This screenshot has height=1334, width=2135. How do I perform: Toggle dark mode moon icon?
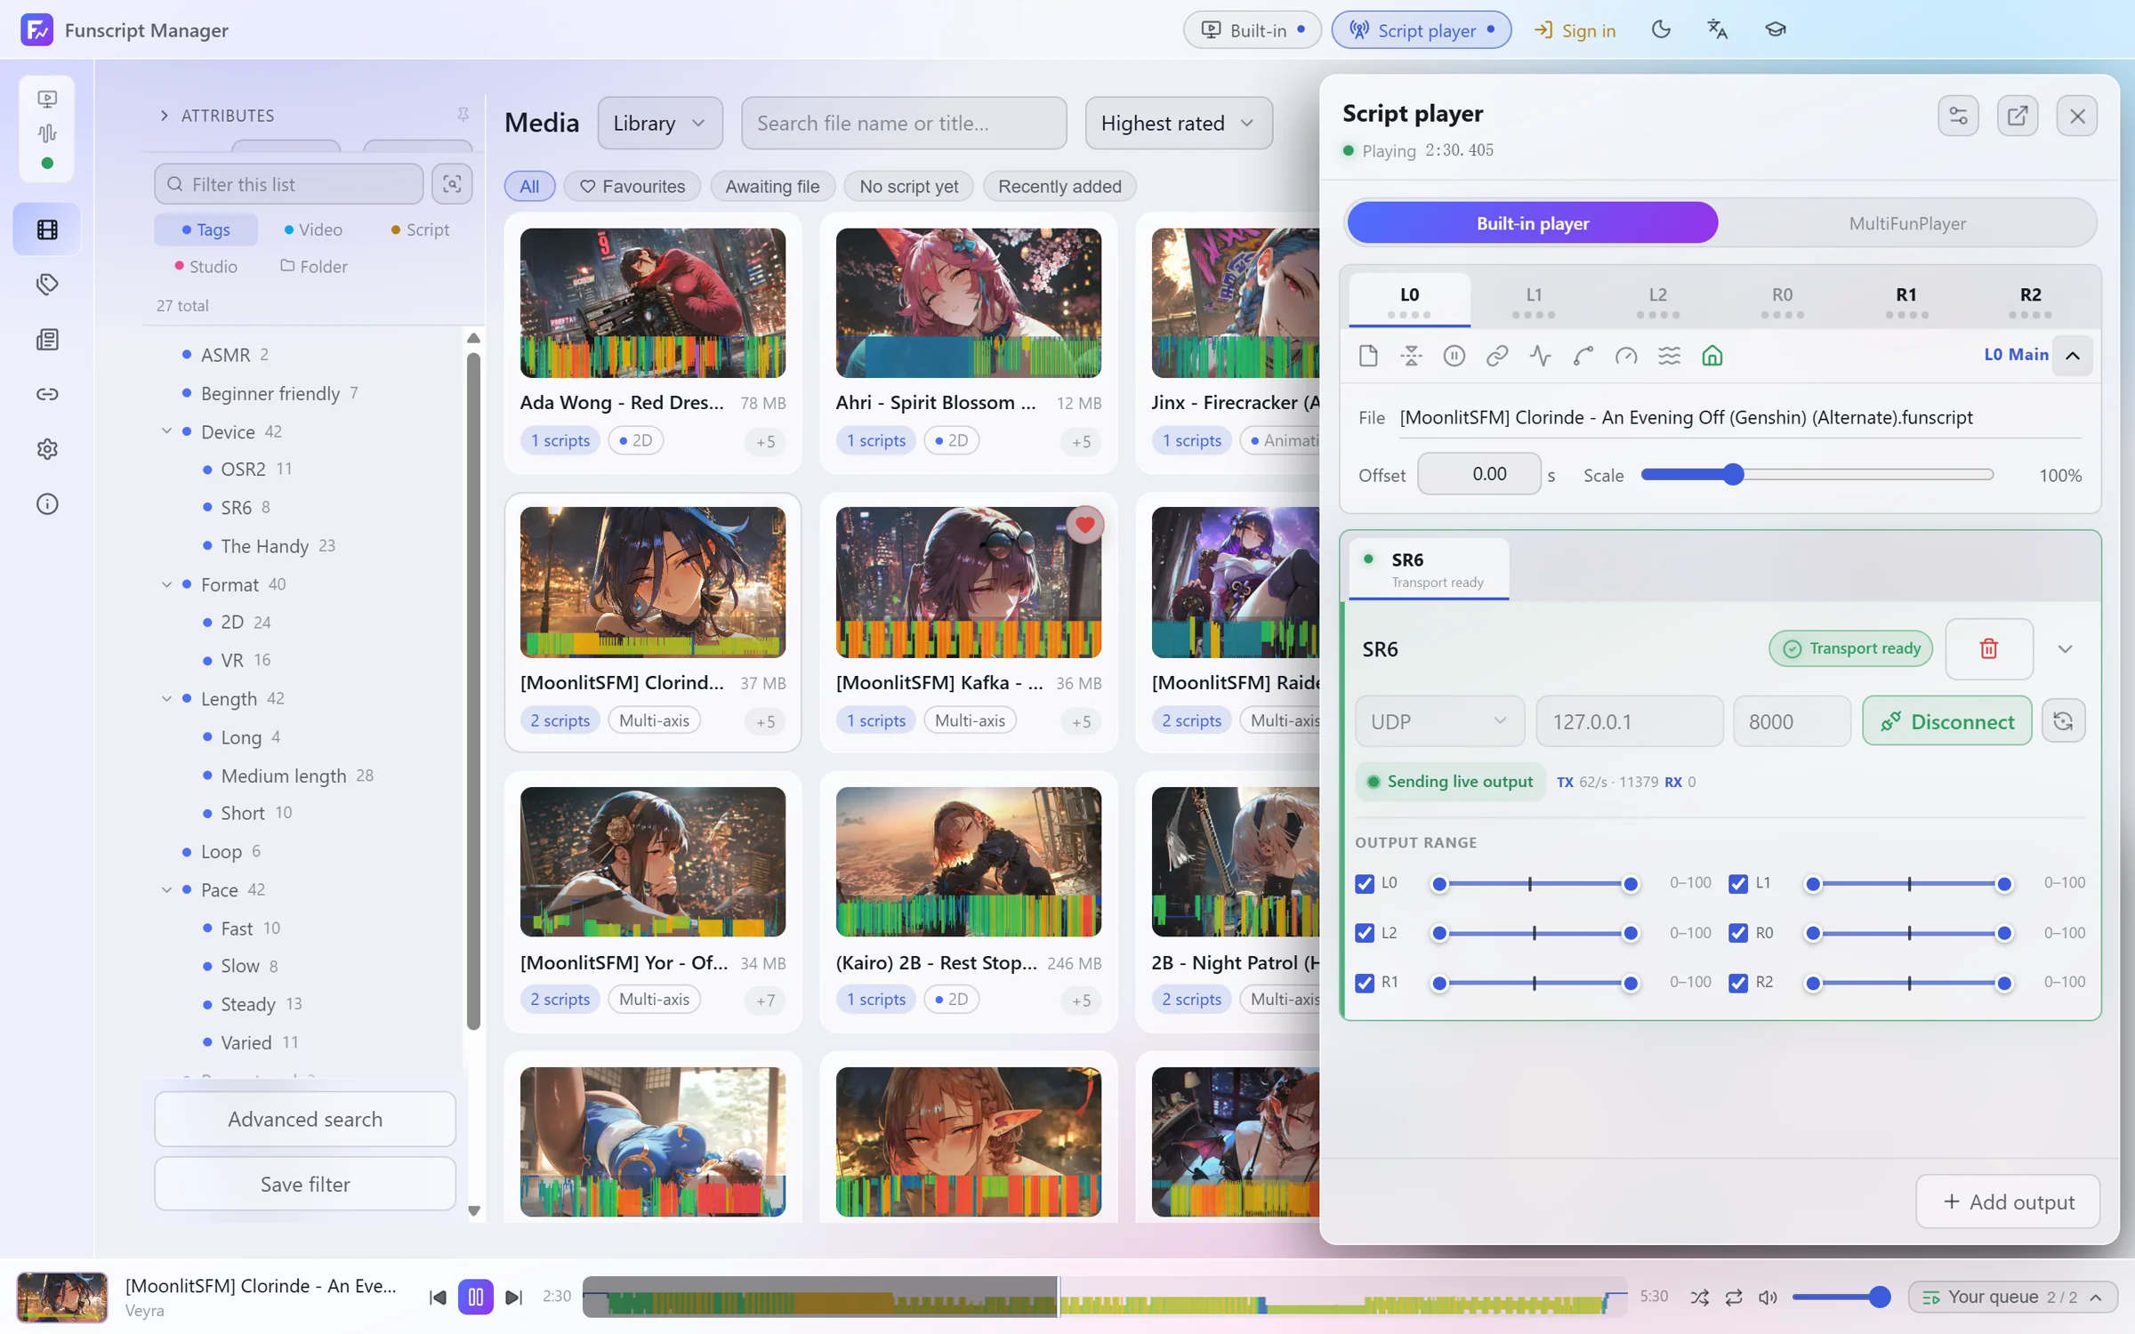click(1661, 29)
